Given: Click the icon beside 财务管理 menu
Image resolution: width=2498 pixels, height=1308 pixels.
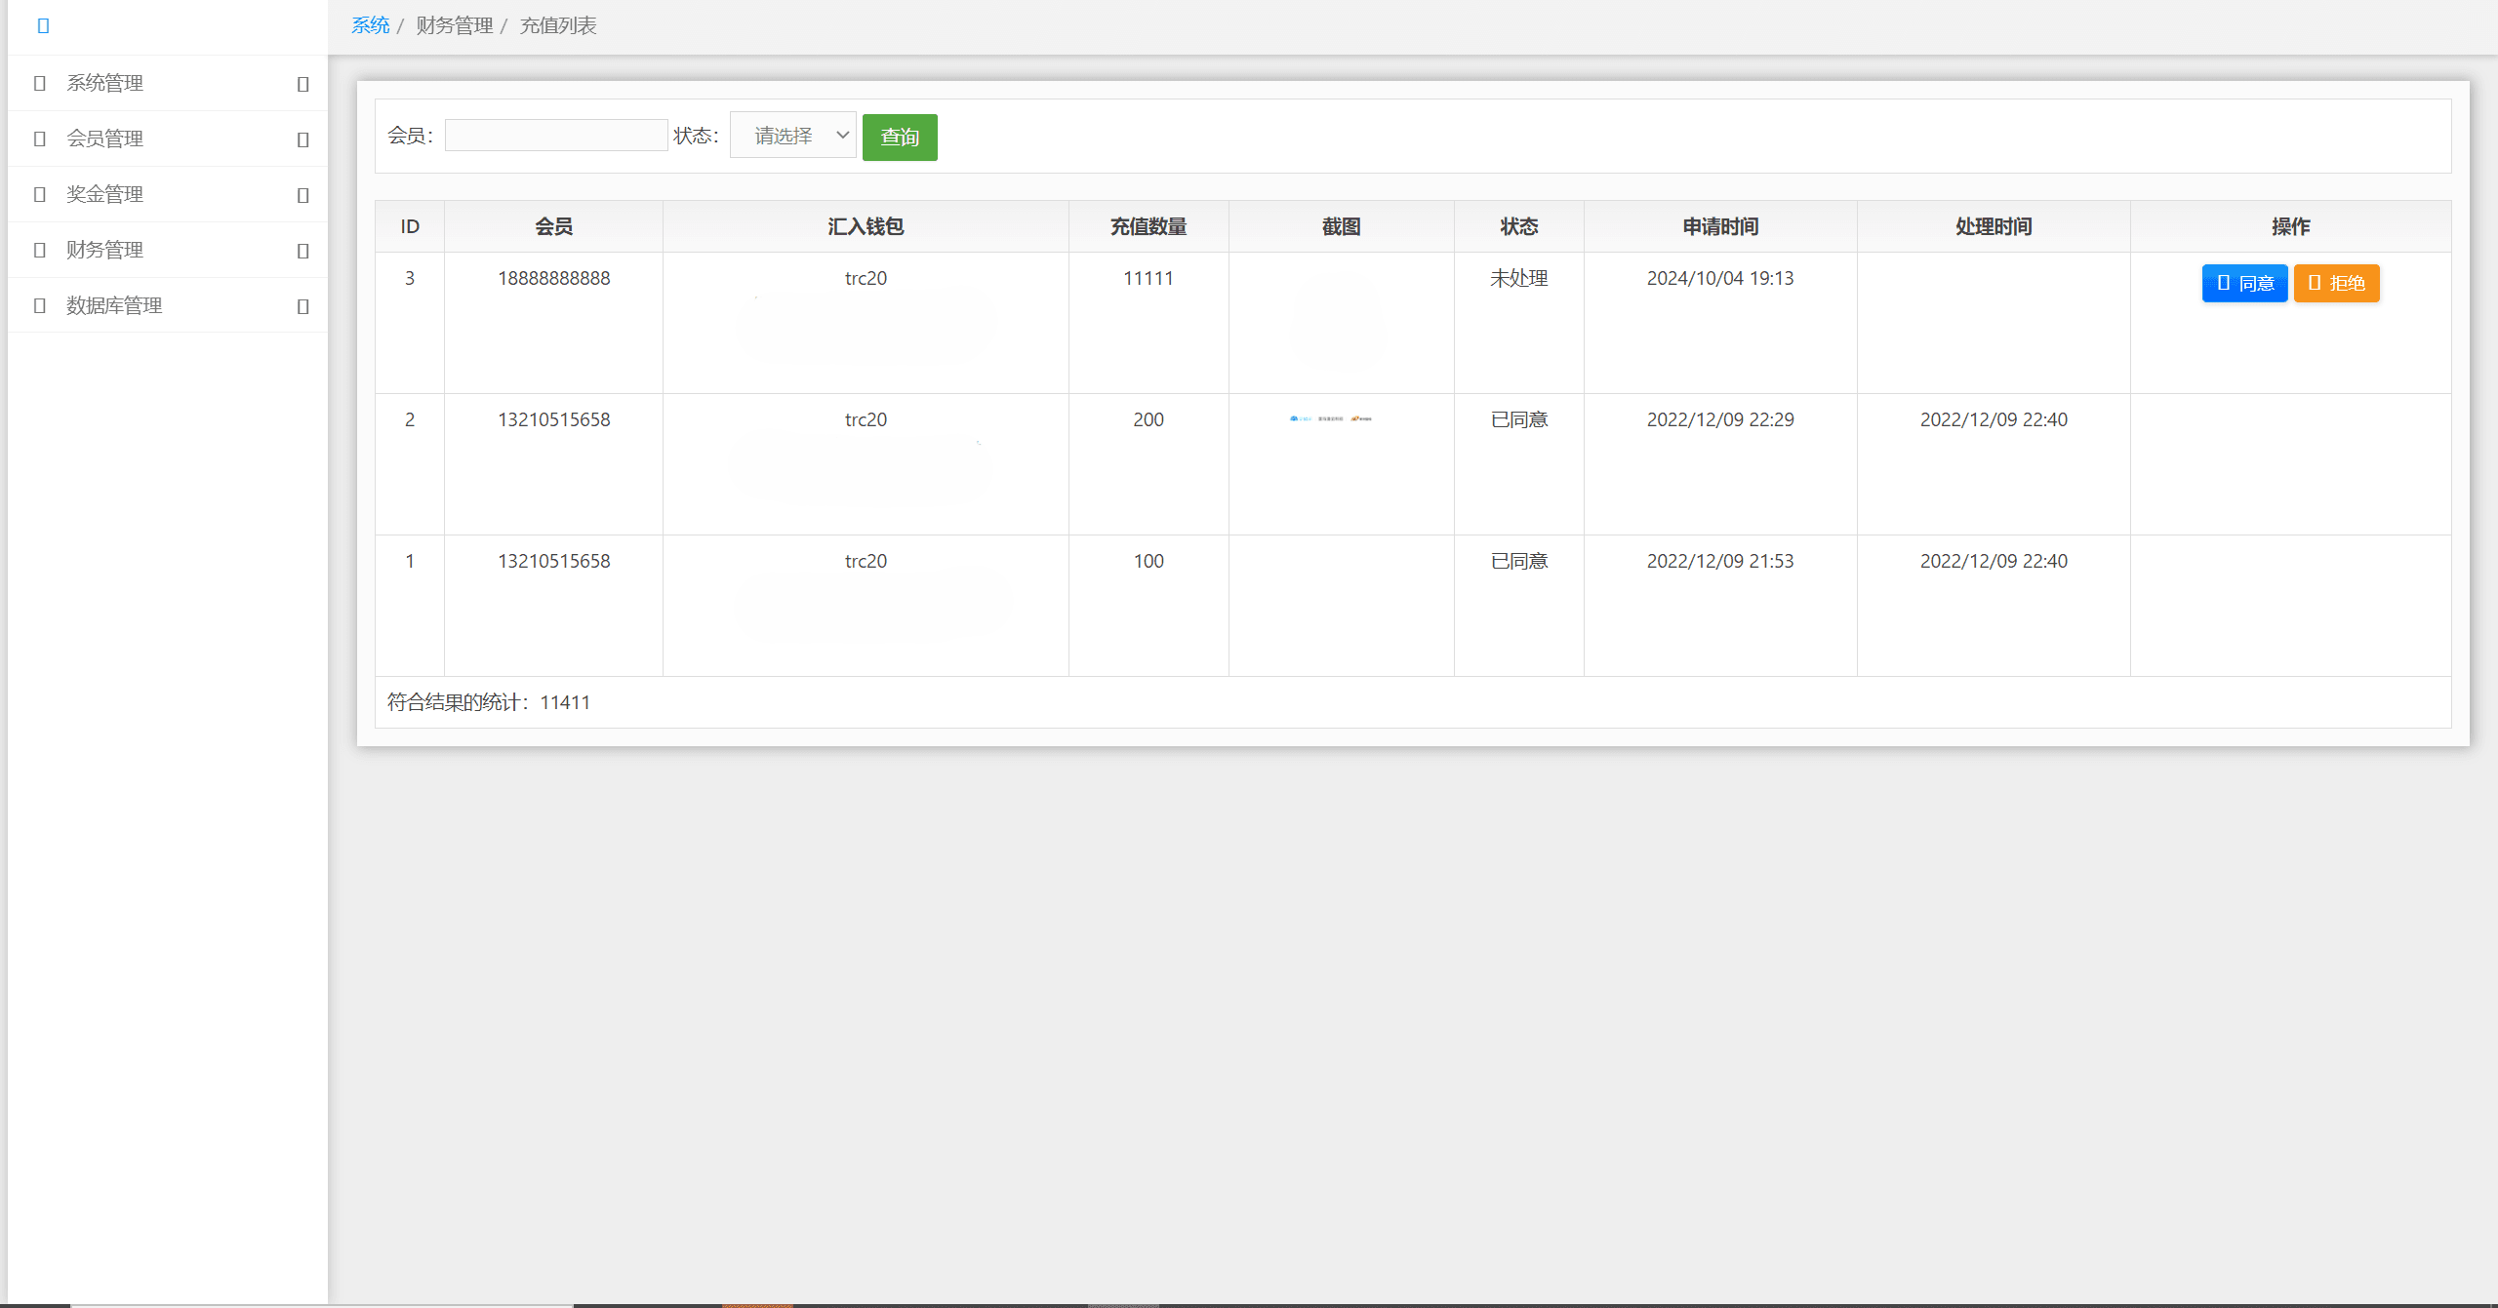Looking at the screenshot, I should [x=40, y=251].
